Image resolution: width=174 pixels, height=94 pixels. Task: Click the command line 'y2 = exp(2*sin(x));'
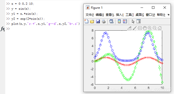[28, 19]
